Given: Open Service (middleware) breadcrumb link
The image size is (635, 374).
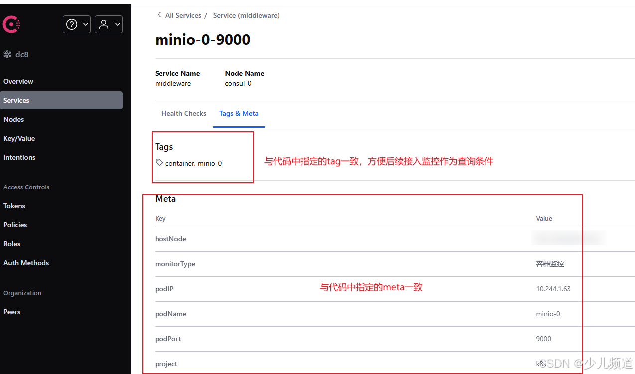Looking at the screenshot, I should point(246,15).
